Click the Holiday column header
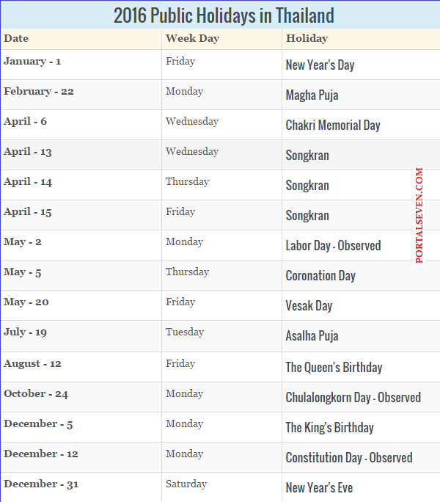Screen dimensions: 440x502 307,38
